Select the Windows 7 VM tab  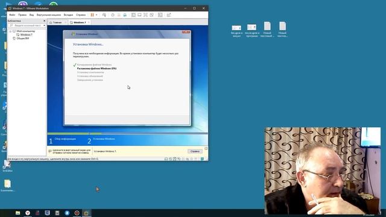click(80, 22)
